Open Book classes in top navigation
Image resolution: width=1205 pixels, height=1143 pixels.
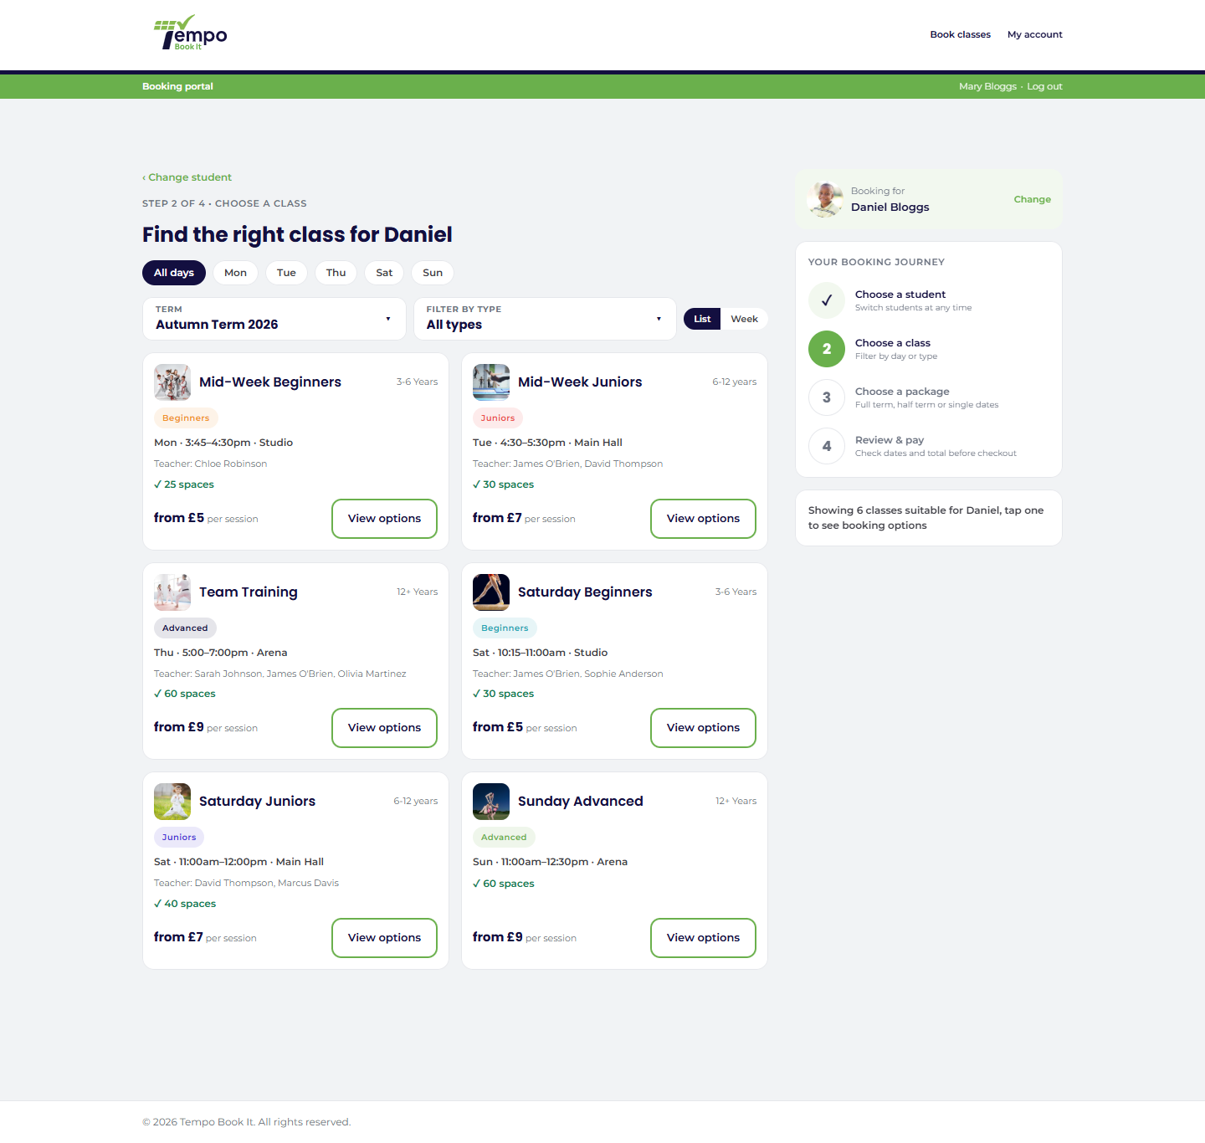point(960,34)
